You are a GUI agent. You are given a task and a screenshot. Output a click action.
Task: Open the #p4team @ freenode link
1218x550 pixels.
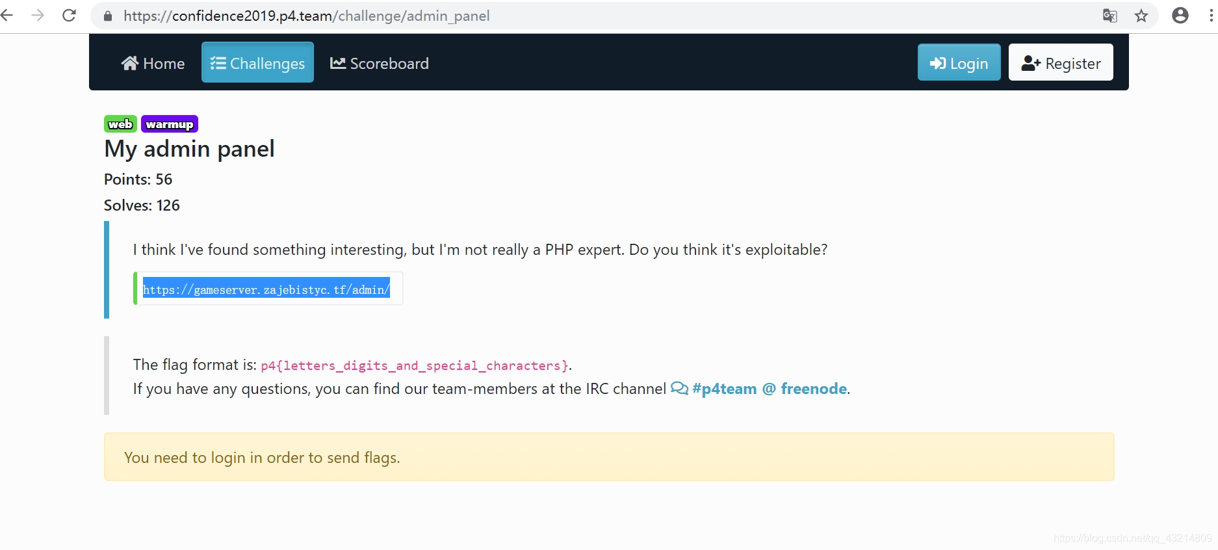(770, 389)
